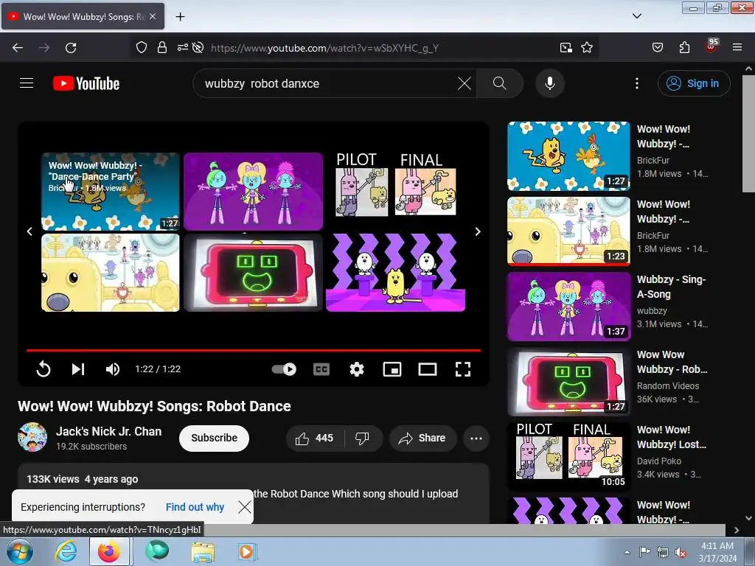Launch Internet Explorer from taskbar
The image size is (755, 566).
pyautogui.click(x=66, y=551)
